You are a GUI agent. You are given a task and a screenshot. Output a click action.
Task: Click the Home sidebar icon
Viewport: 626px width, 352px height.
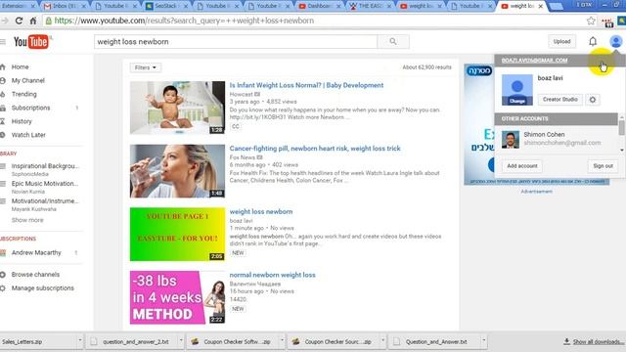pos(3,67)
